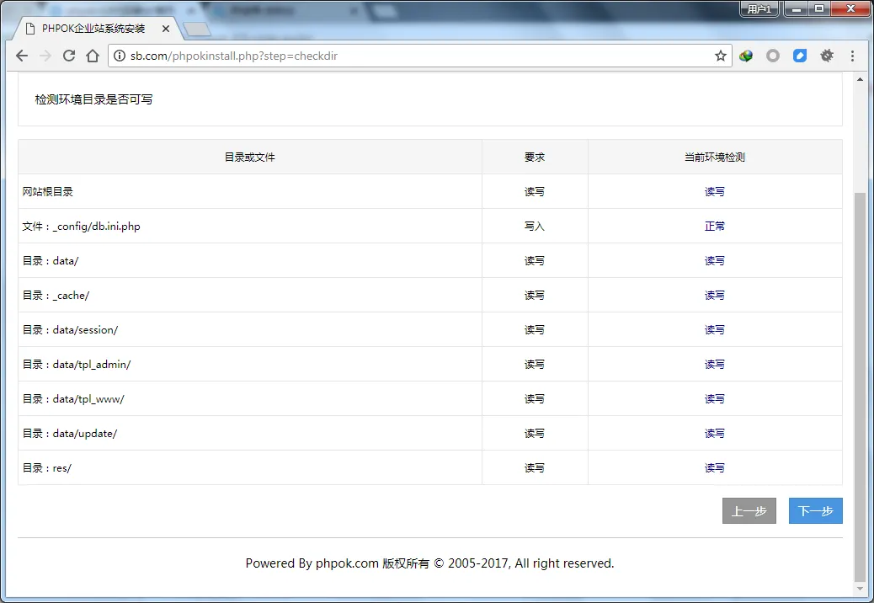
Task: Select the PHPOK企业站系统安装 tab
Action: click(93, 29)
